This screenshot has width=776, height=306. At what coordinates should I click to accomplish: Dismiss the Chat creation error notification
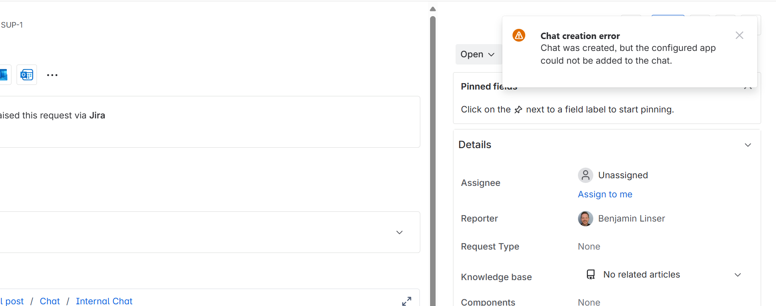(x=739, y=36)
